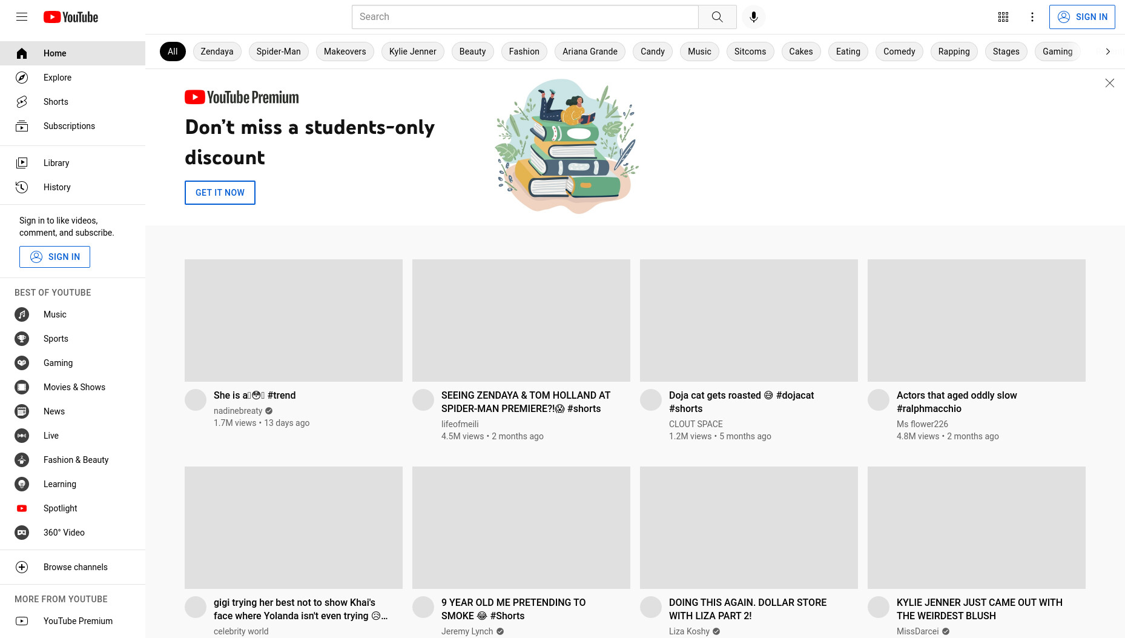1125x638 pixels.
Task: Click in the Search input field
Action: coord(525,17)
